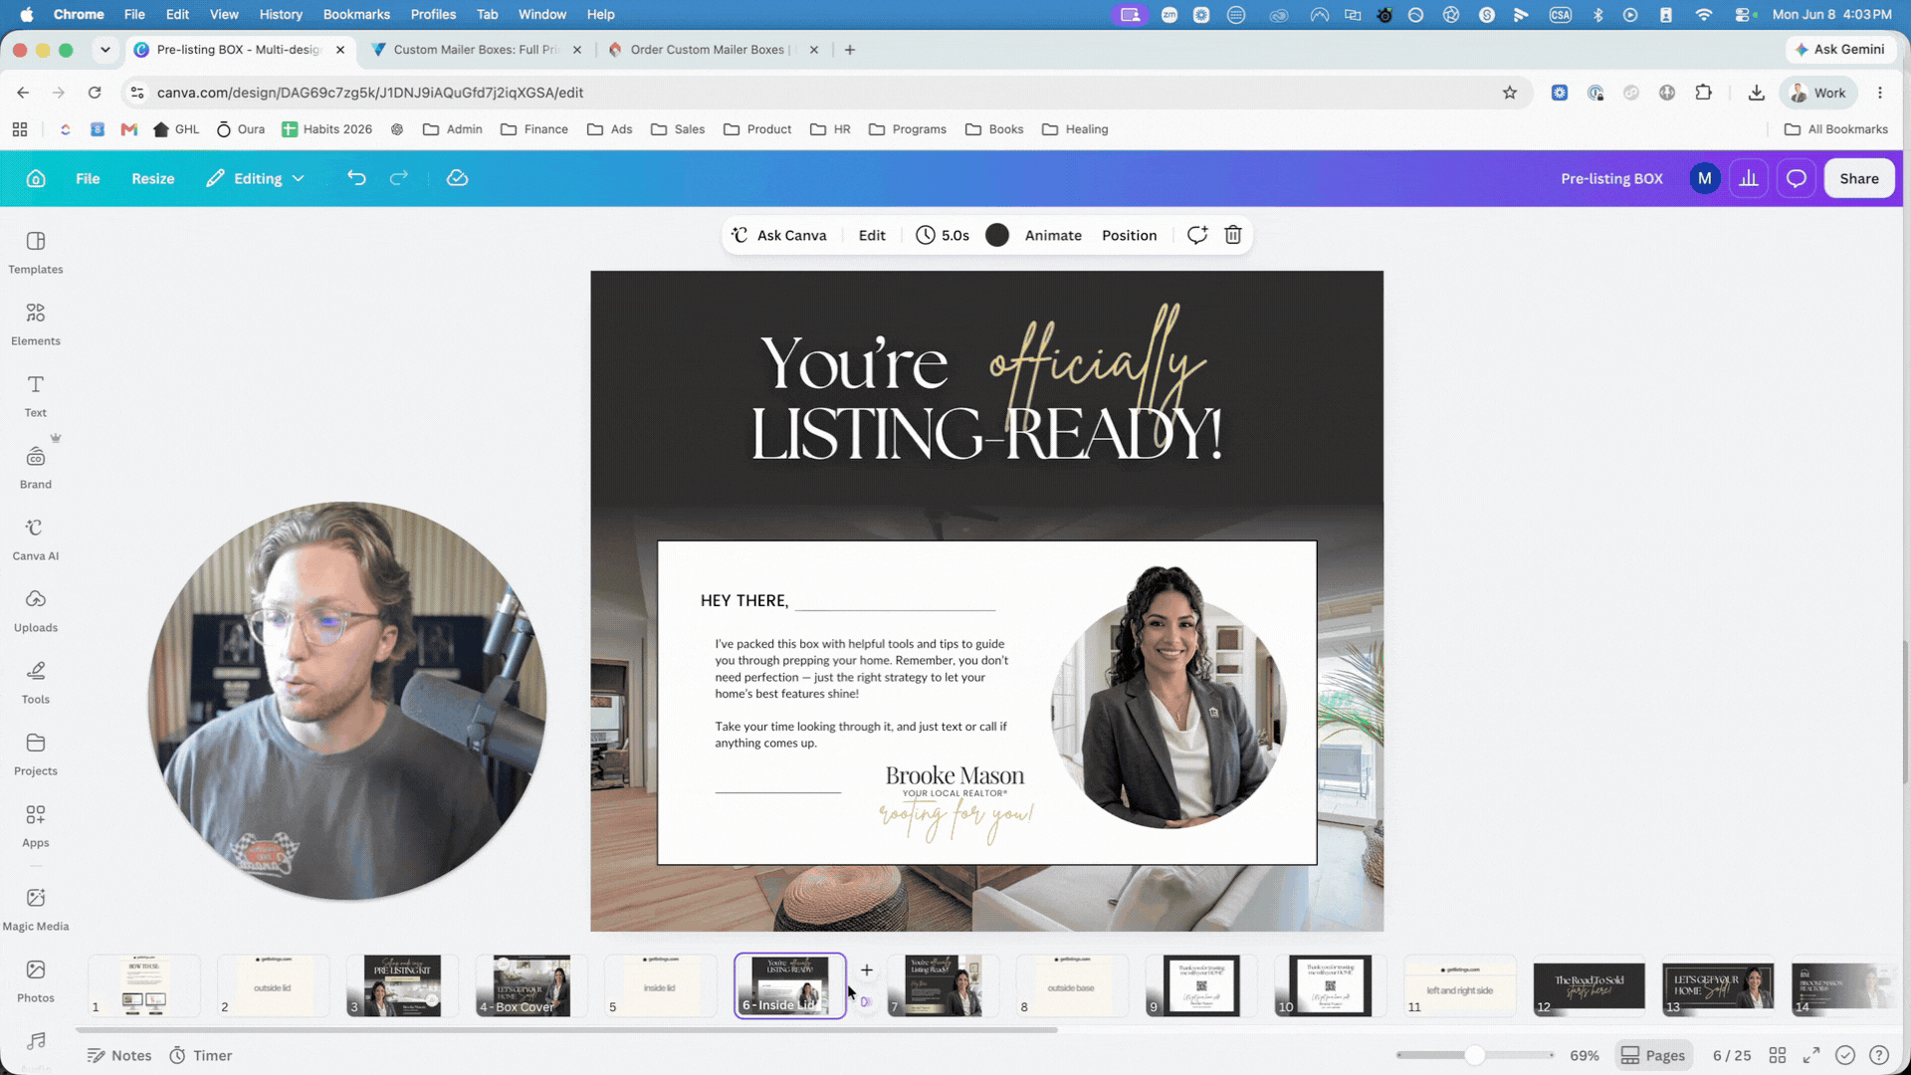Open the Admin bookmarks folder
This screenshot has width=1911, height=1075.
(x=453, y=129)
